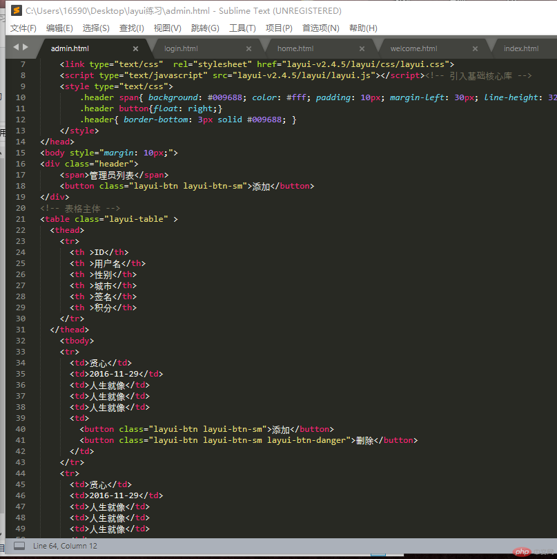Viewport: 557px width, 559px height.
Task: Click the right tab scroll arrow
Action: point(26,47)
